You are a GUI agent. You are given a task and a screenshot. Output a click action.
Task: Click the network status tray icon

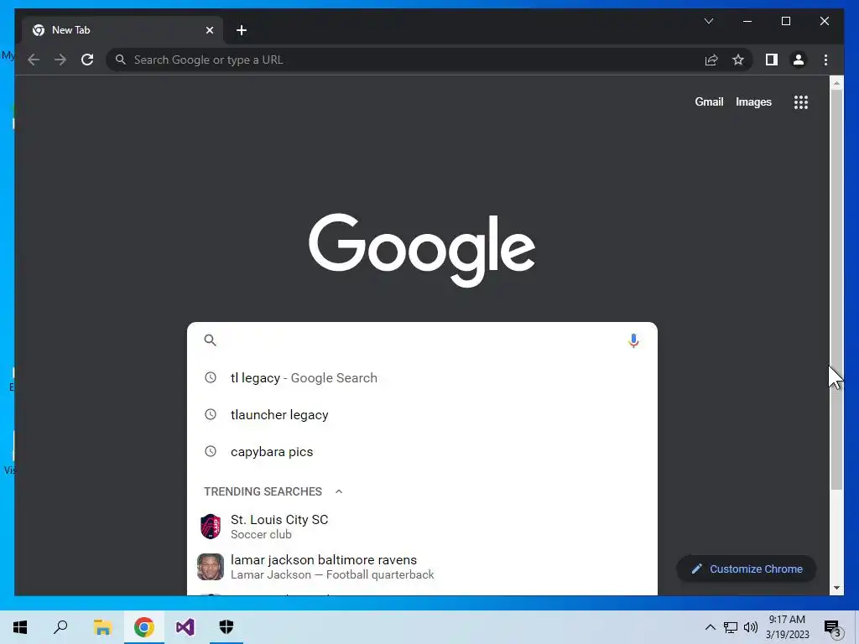[x=731, y=627]
